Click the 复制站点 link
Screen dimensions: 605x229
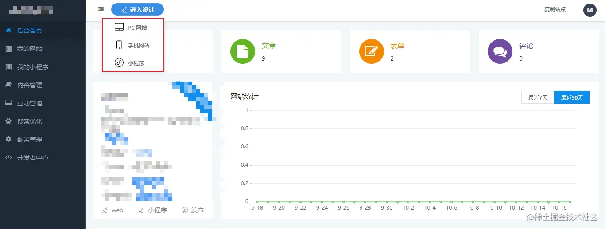[x=555, y=9]
